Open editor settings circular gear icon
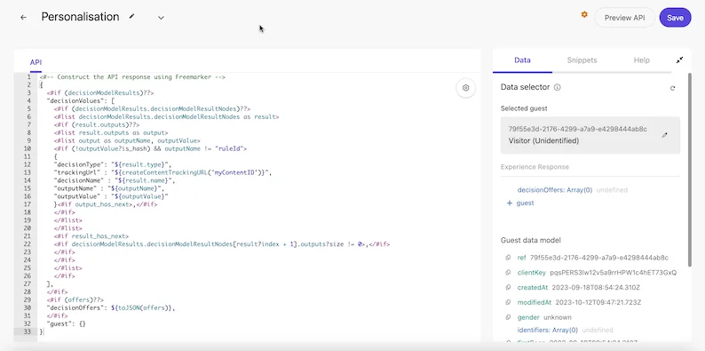This screenshot has width=705, height=351. click(x=466, y=88)
